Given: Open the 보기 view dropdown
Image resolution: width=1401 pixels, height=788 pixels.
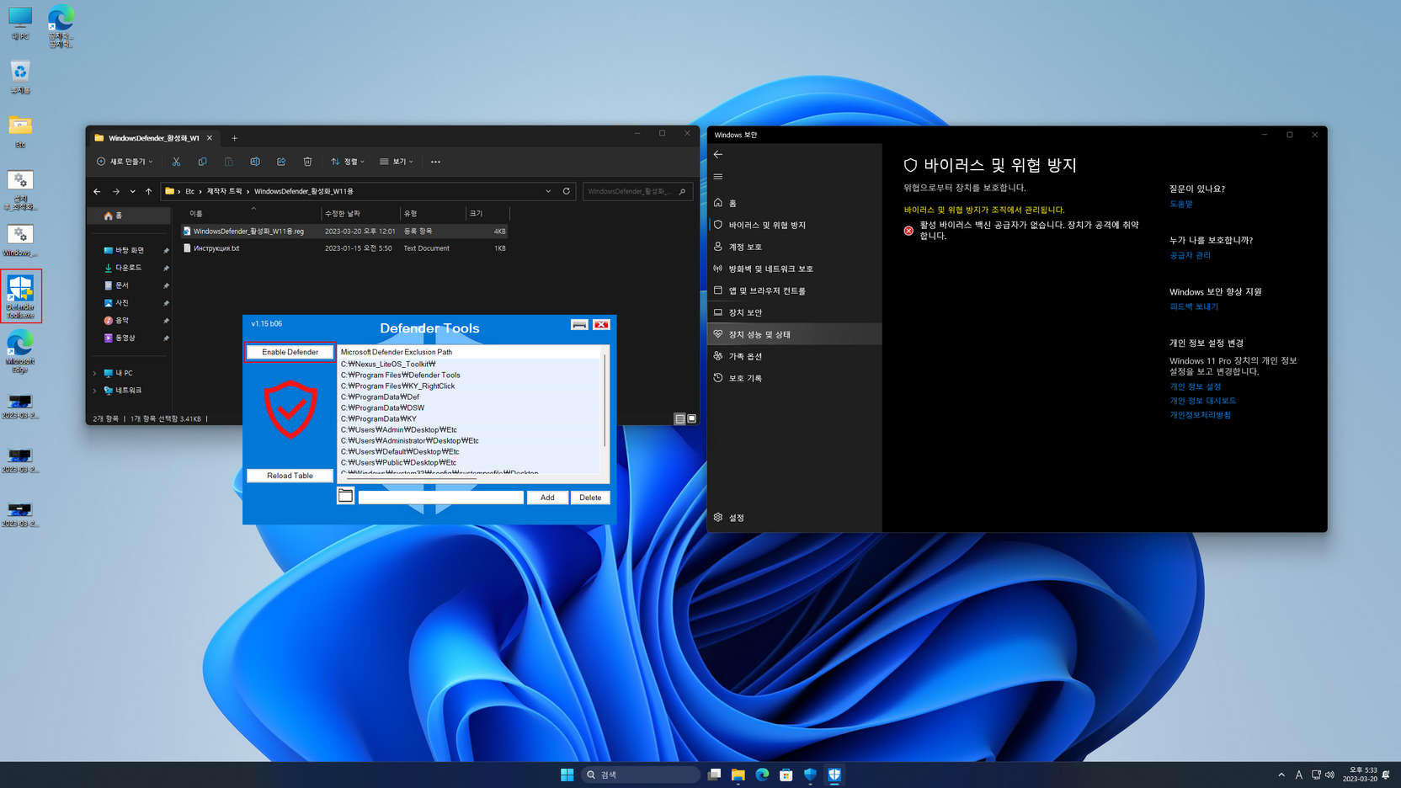Looking at the screenshot, I should pyautogui.click(x=397, y=162).
